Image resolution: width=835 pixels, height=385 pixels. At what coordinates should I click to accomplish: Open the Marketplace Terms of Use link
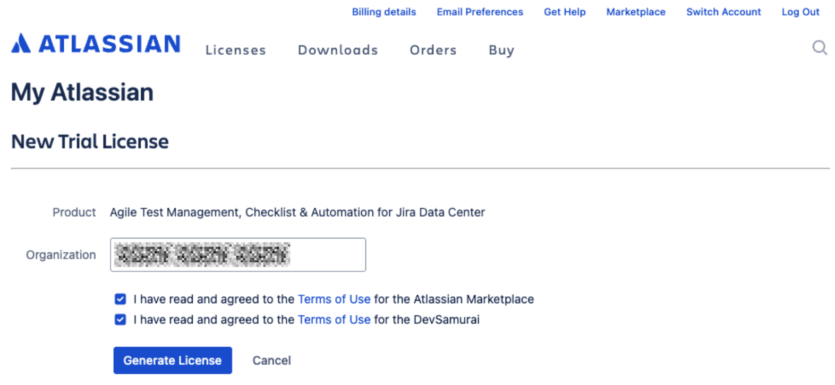334,299
